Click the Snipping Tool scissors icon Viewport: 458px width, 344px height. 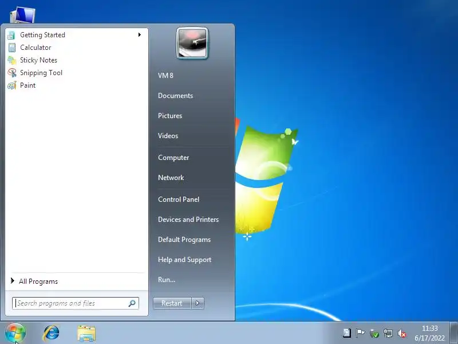pyautogui.click(x=12, y=73)
